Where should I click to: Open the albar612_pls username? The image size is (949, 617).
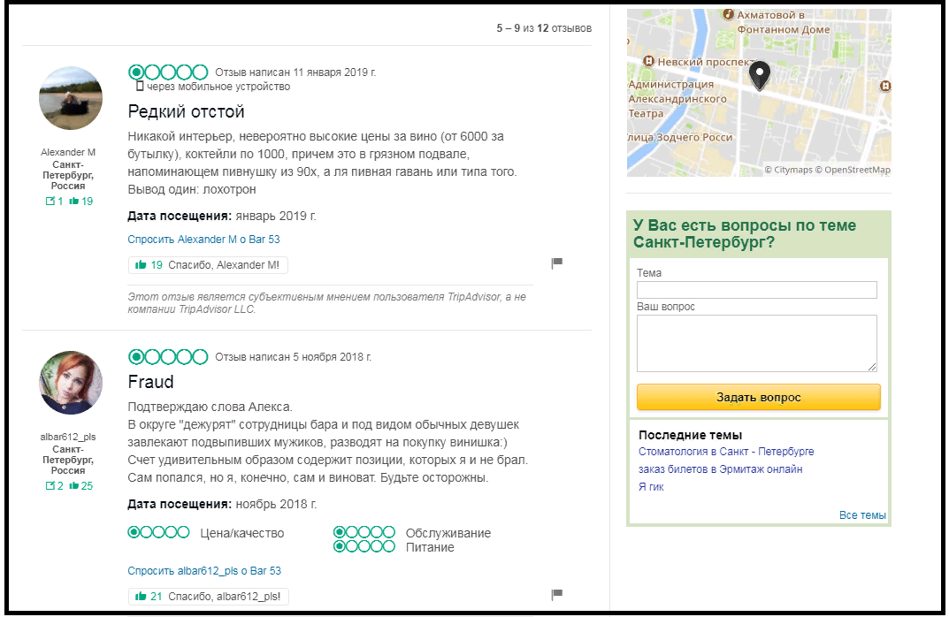click(68, 437)
